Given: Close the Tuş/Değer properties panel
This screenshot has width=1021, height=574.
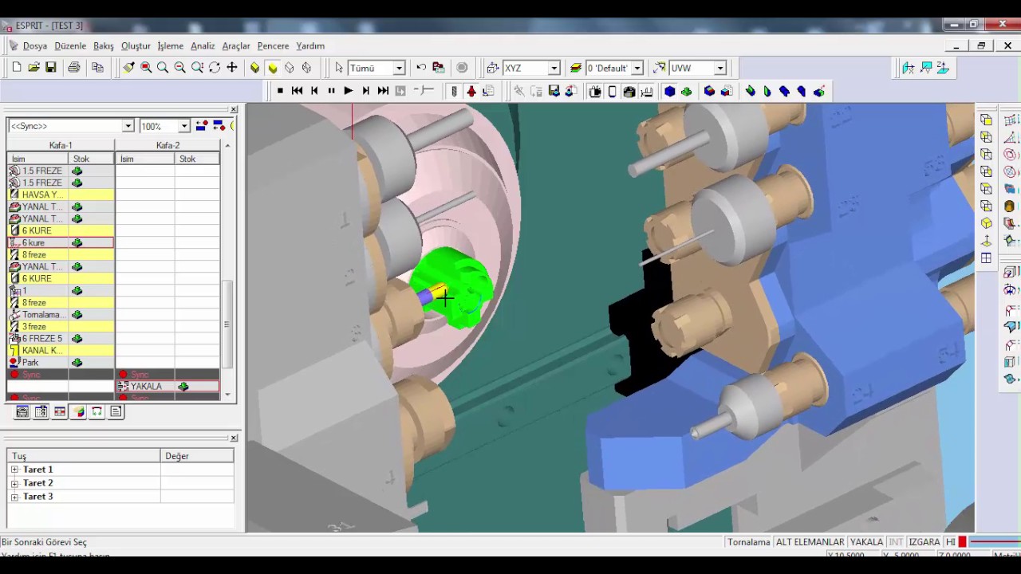Looking at the screenshot, I should click(x=234, y=438).
